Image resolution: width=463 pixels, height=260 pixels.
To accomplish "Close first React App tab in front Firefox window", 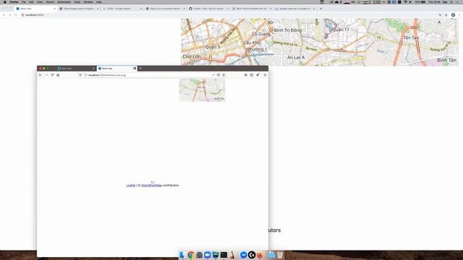I will (93, 69).
